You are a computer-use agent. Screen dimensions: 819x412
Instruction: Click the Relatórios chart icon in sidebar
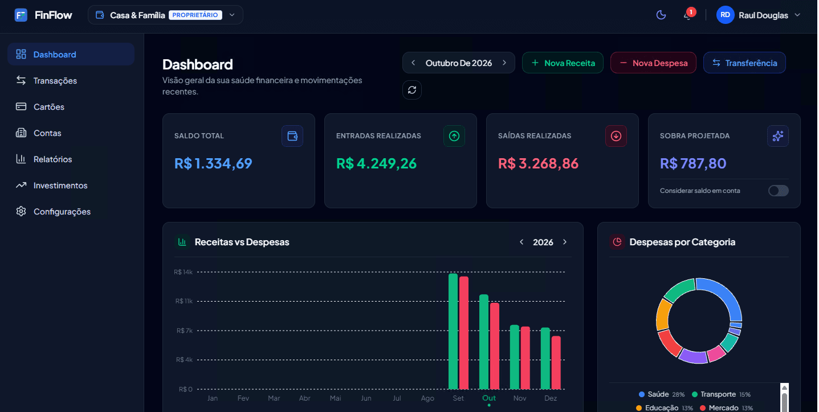[x=21, y=159]
